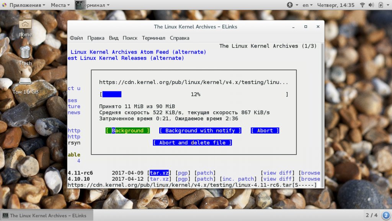
Task: Click the workspace indicator icon in bottom panel
Action: (385, 215)
